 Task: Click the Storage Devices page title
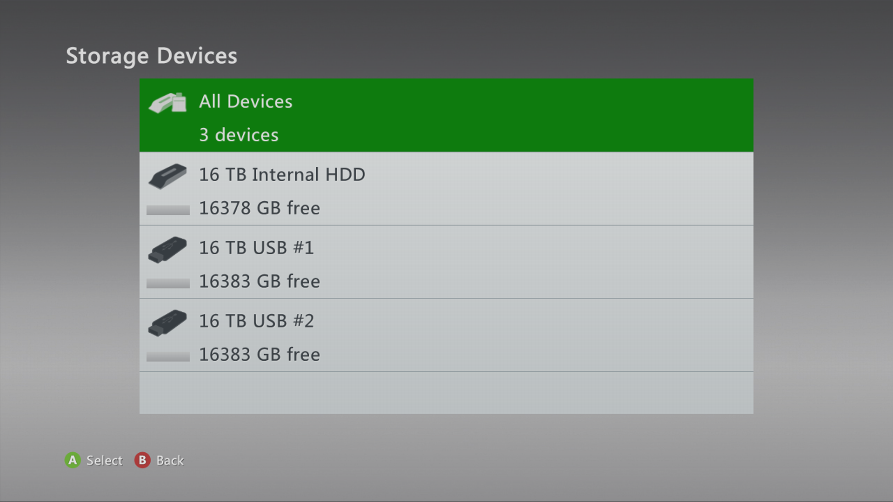click(x=152, y=56)
